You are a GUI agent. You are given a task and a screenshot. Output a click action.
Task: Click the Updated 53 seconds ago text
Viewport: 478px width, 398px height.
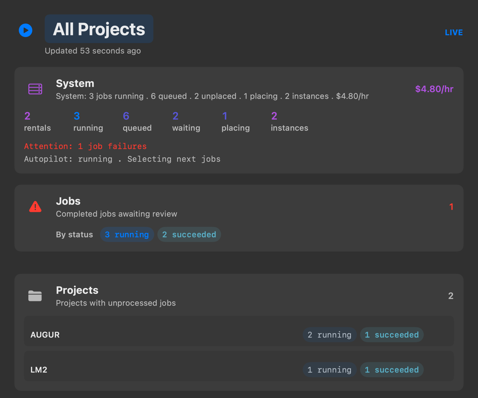point(93,51)
